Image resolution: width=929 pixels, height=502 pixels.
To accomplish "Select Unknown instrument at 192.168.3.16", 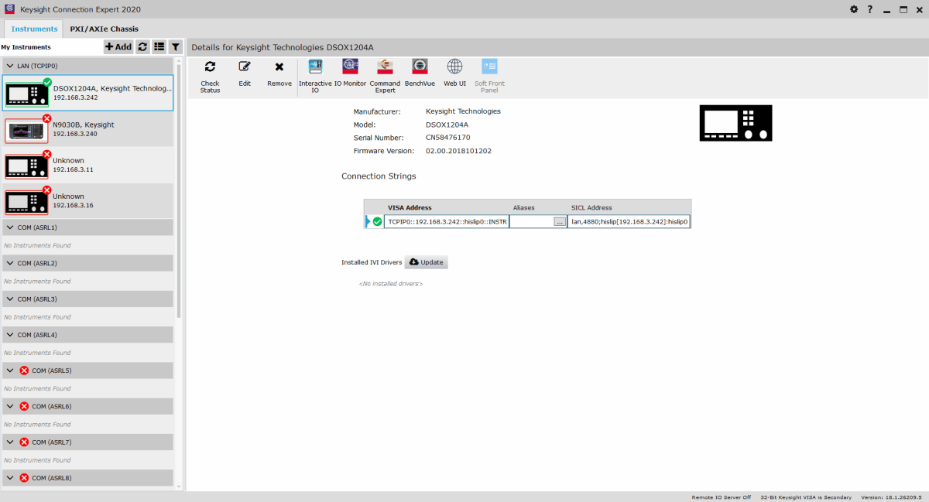I will [x=87, y=201].
